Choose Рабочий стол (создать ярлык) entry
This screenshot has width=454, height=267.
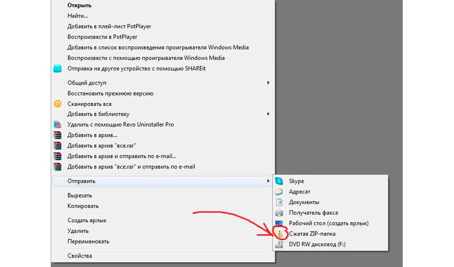pyautogui.click(x=328, y=223)
